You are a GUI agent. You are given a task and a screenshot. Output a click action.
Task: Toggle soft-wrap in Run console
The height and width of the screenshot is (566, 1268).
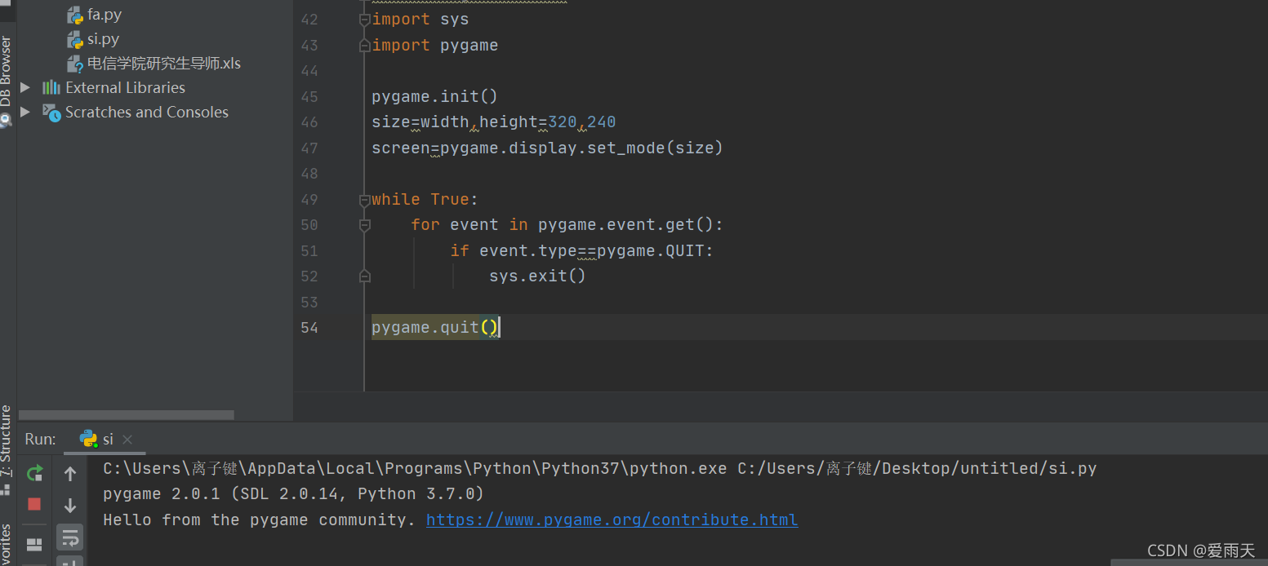(x=70, y=537)
